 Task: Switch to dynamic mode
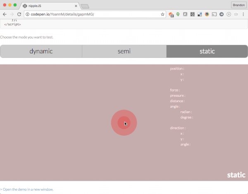[41, 51]
